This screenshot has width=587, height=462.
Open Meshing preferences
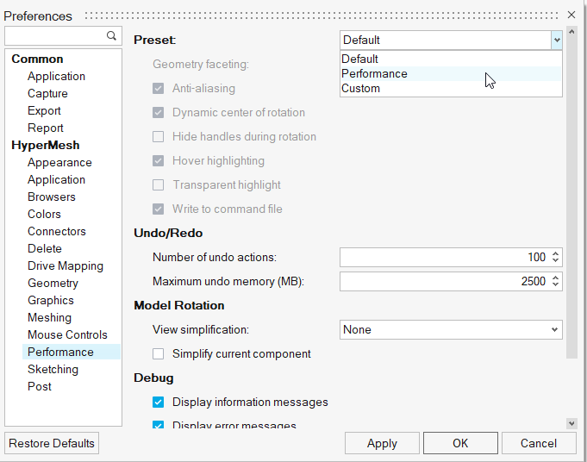(x=49, y=317)
